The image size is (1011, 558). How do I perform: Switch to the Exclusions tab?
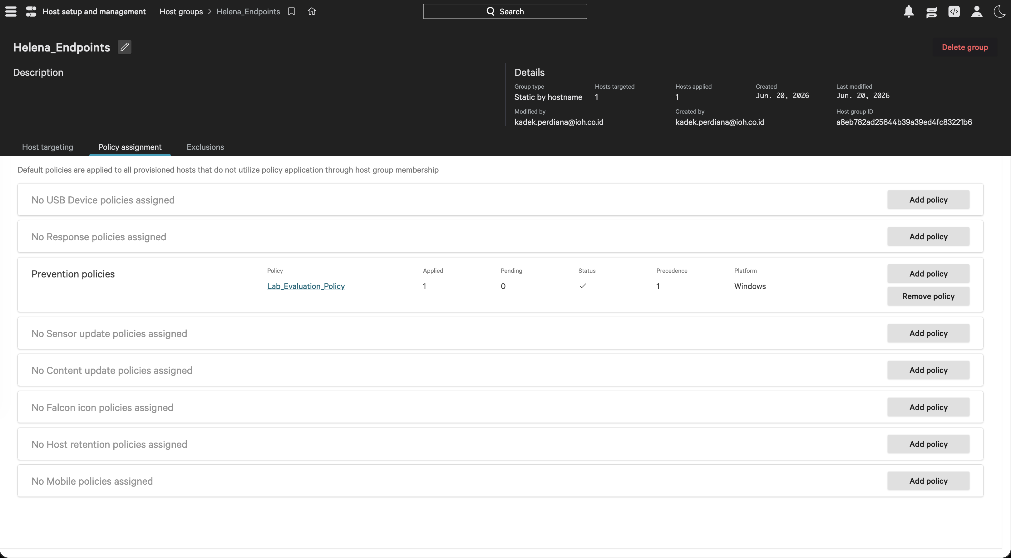tap(205, 147)
